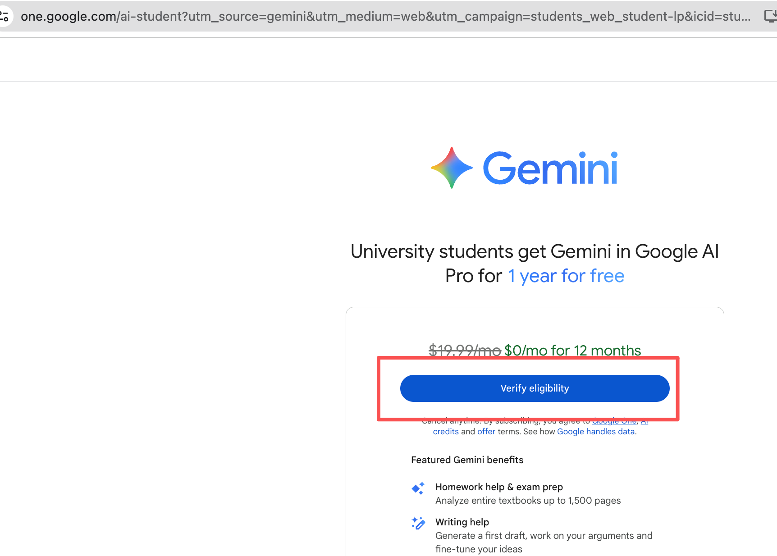Click the Gemini sparkle logo
Viewport: 777px width, 556px height.
pyautogui.click(x=452, y=168)
